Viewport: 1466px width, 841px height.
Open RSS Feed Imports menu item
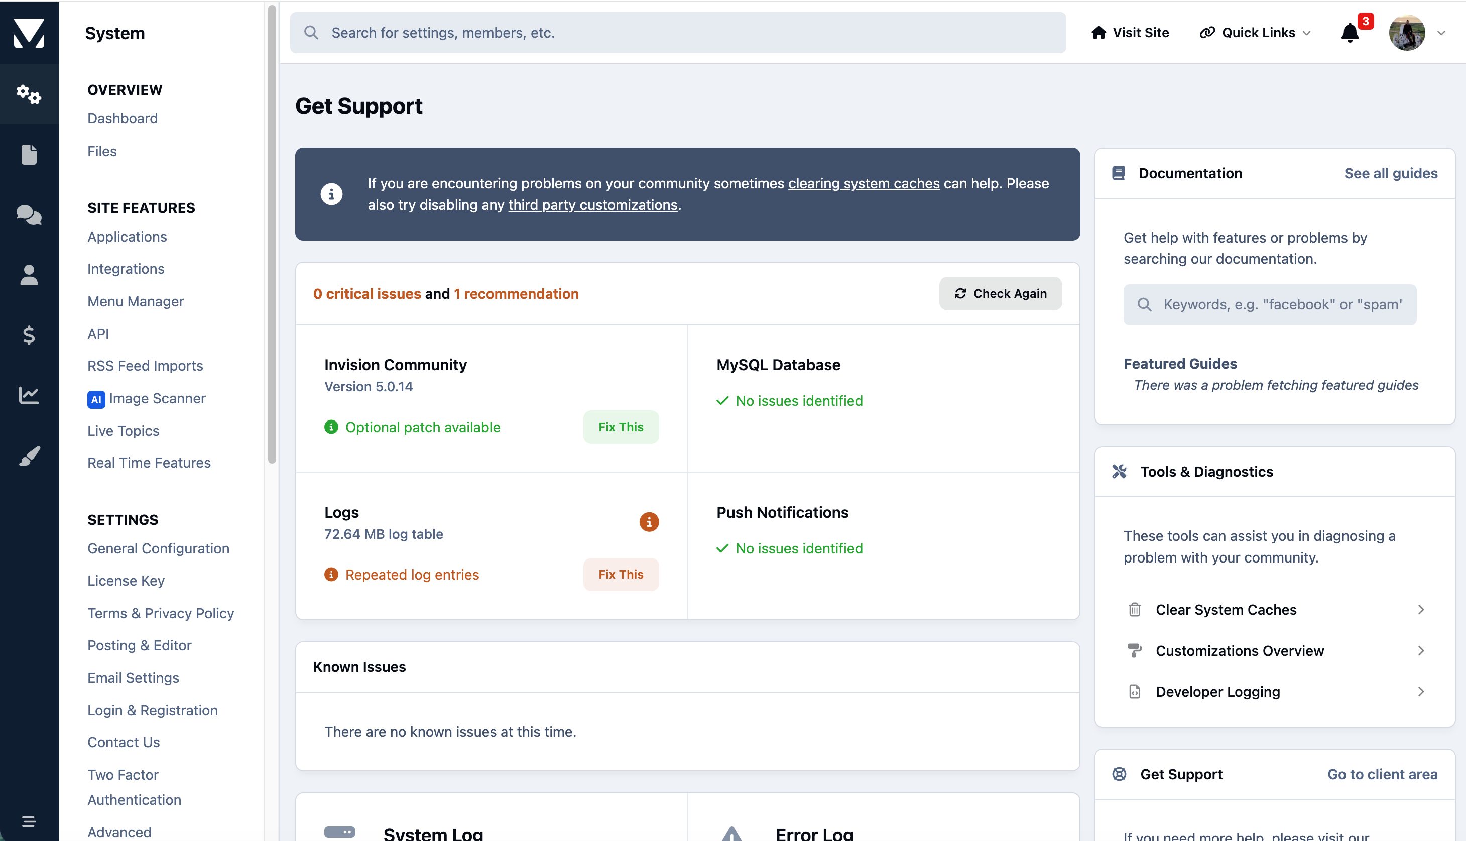[x=145, y=366]
